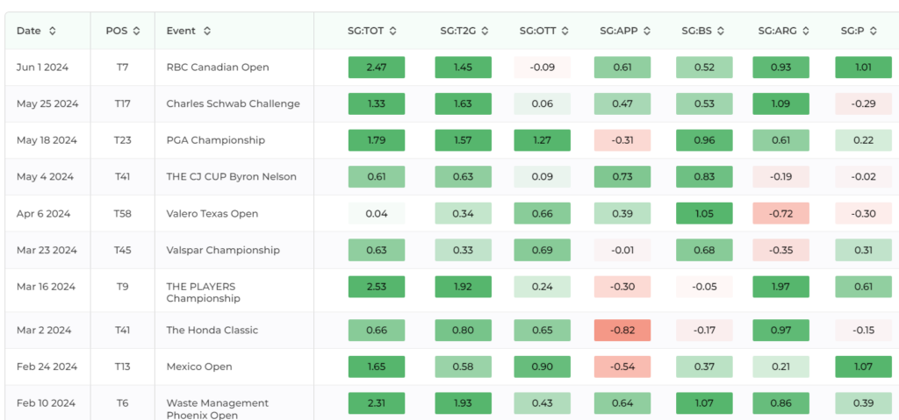Click the red -0.82 SG:APP cell
This screenshot has height=420, width=899.
622,330
